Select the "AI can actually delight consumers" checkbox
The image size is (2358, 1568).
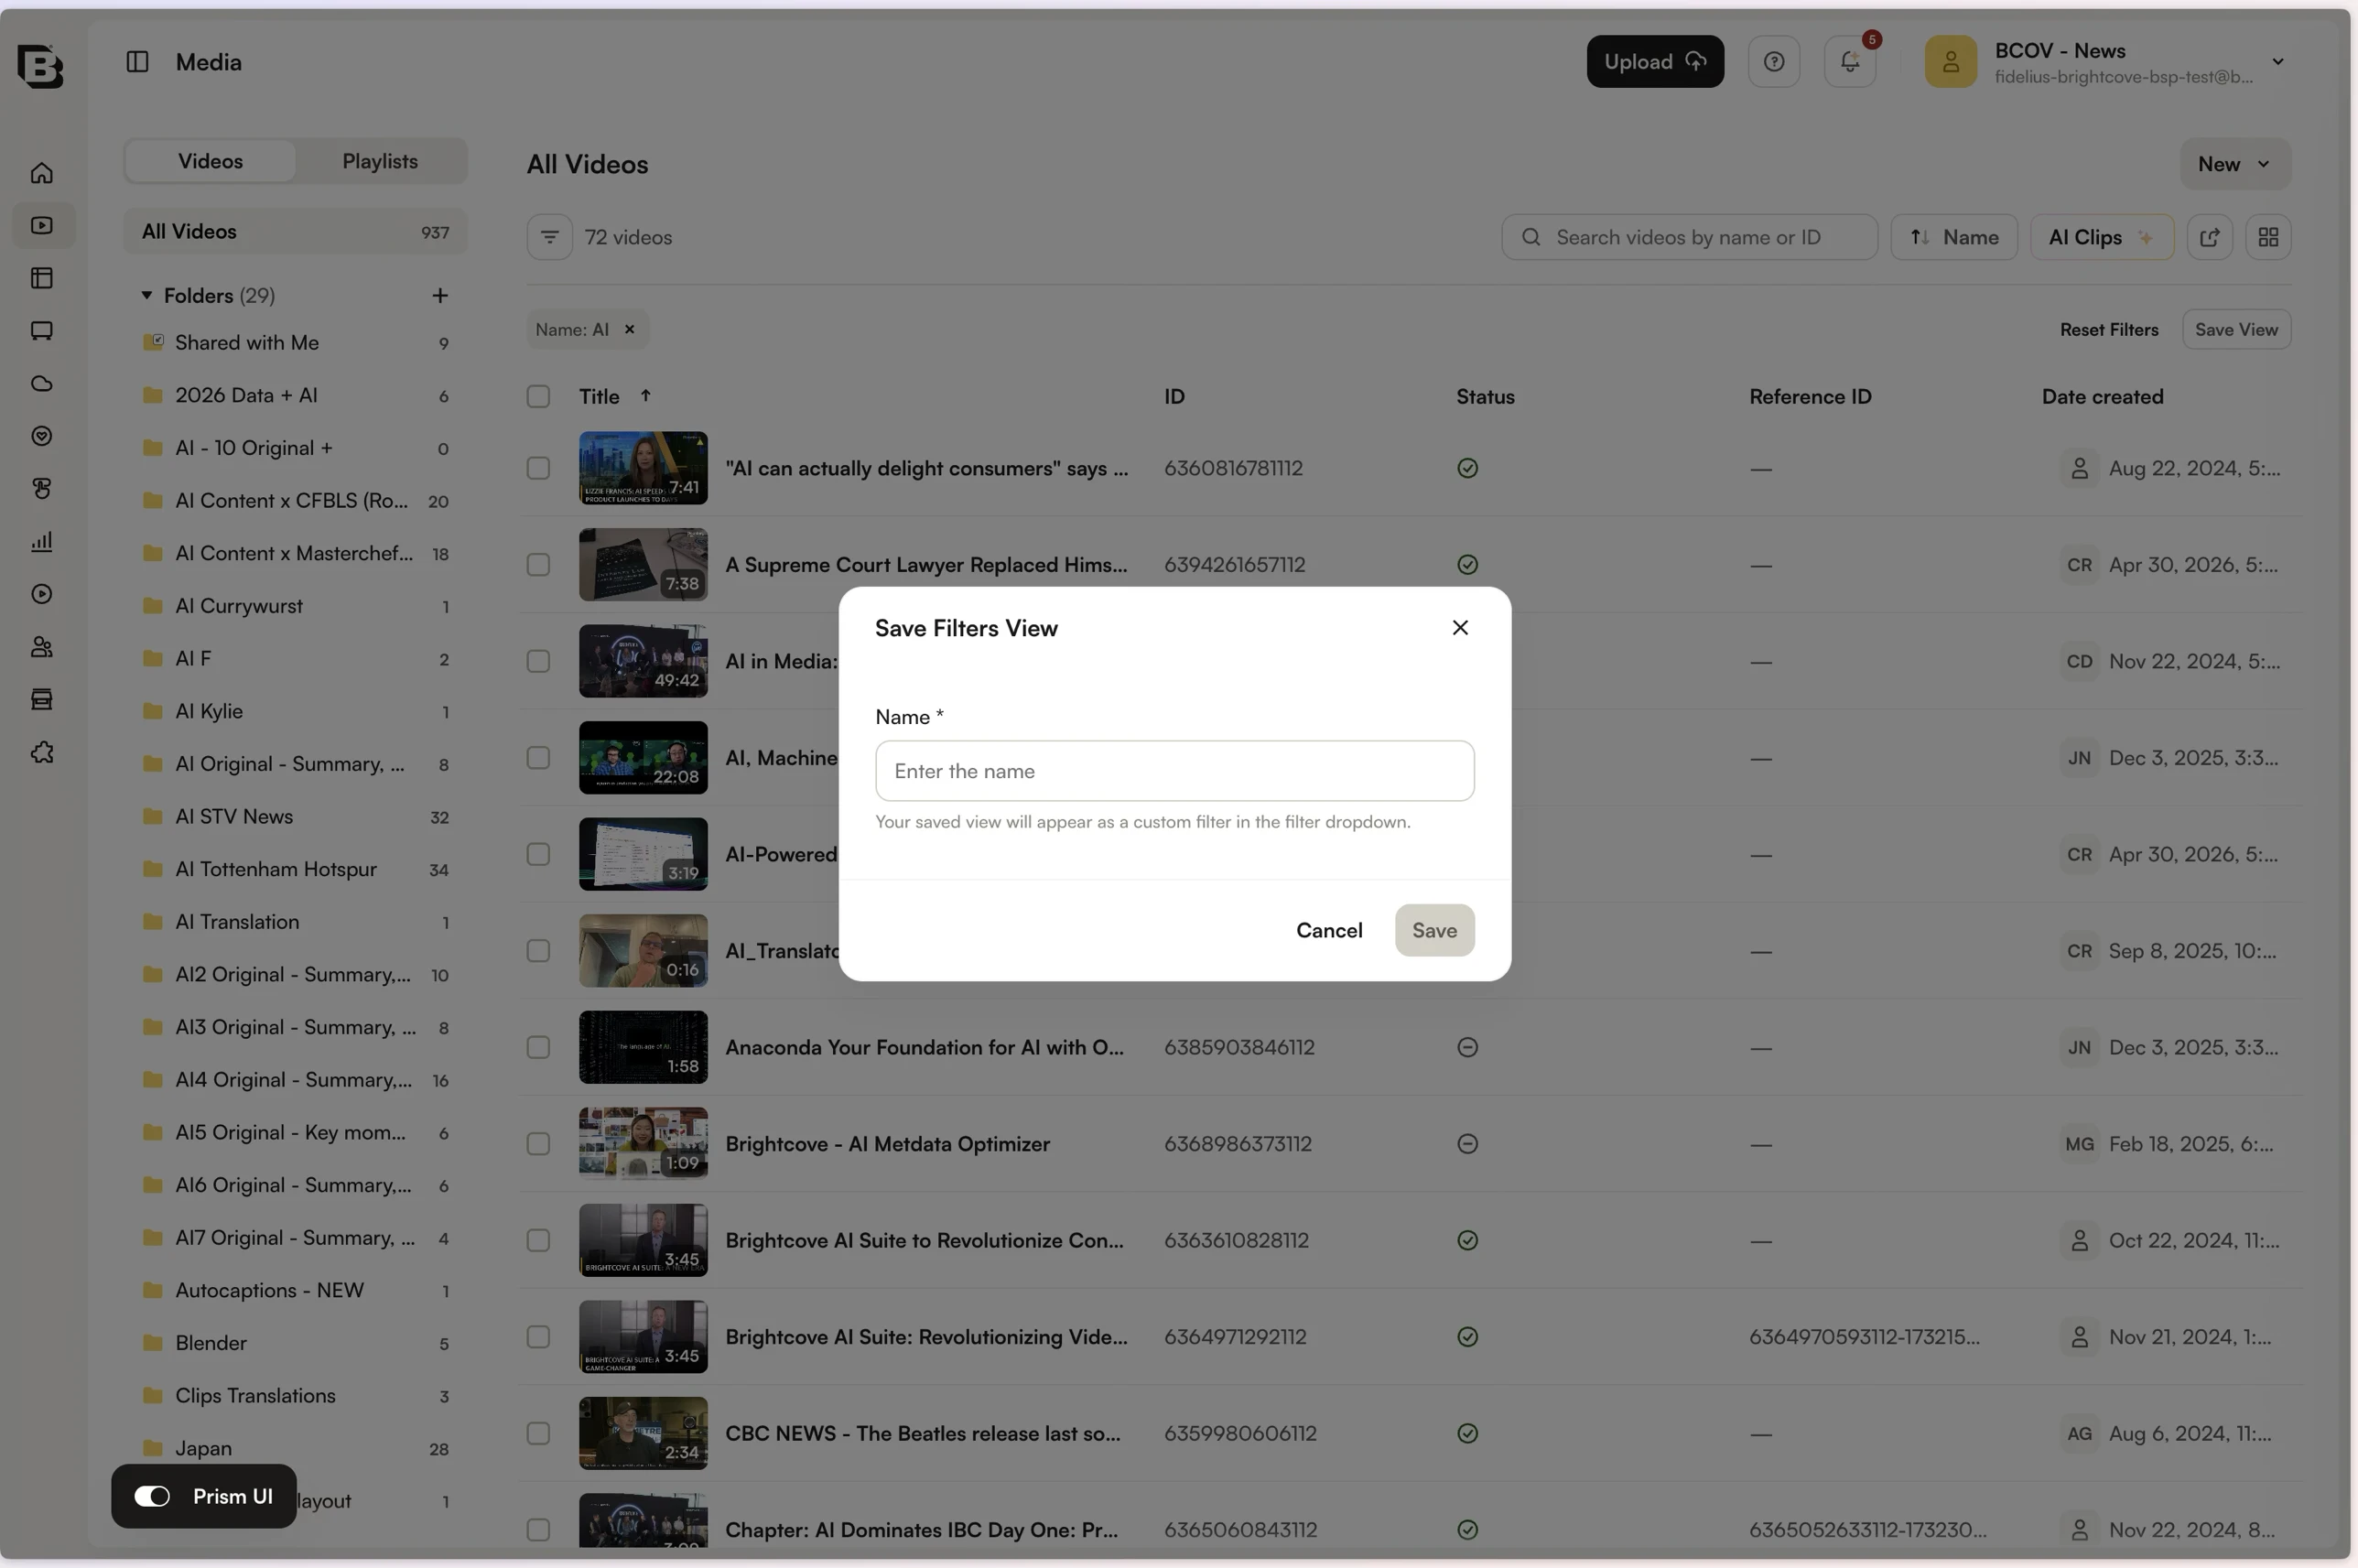pyautogui.click(x=538, y=468)
